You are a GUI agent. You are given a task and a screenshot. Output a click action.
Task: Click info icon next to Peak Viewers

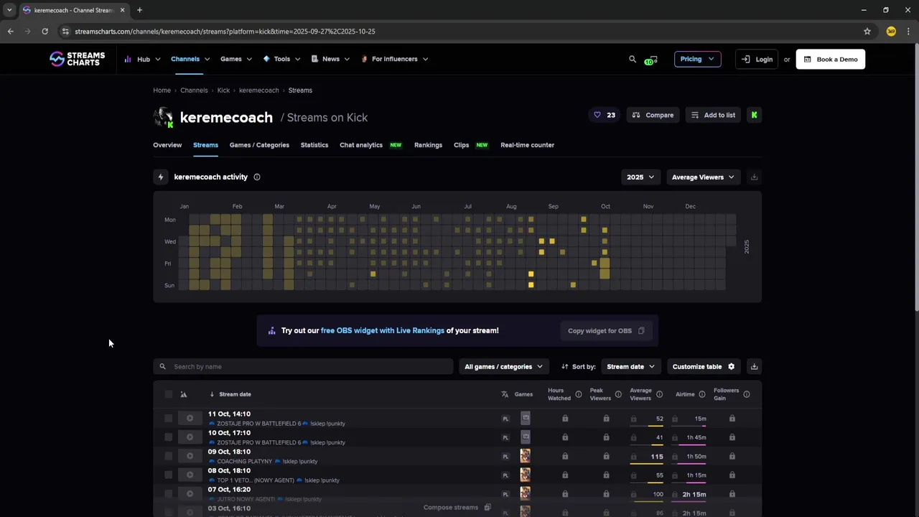pyautogui.click(x=618, y=394)
